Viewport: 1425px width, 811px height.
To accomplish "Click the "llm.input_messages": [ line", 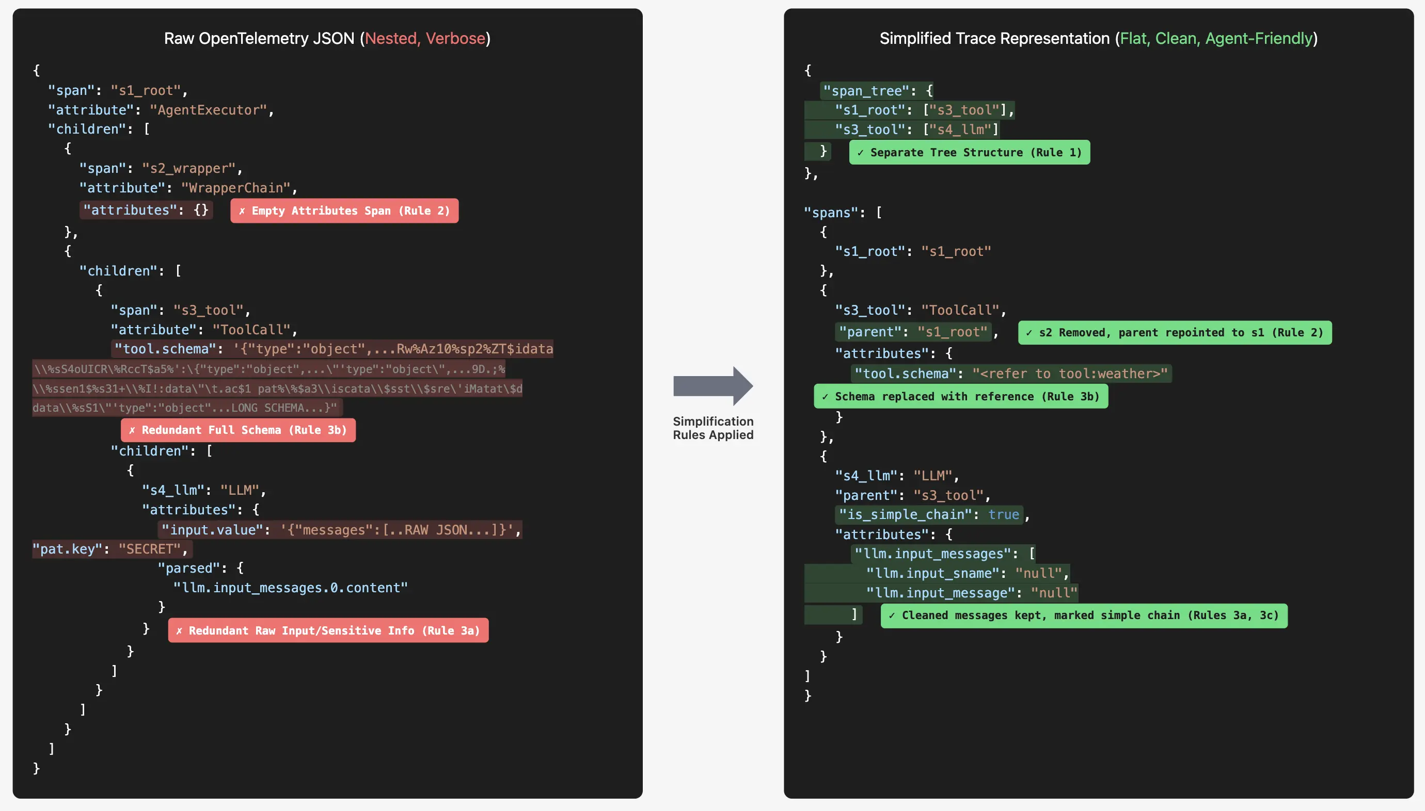I will [x=944, y=553].
